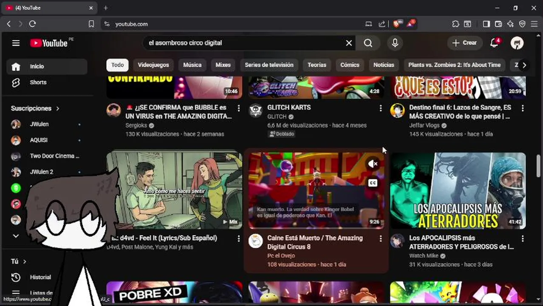Click the YouTube logo

[49, 43]
